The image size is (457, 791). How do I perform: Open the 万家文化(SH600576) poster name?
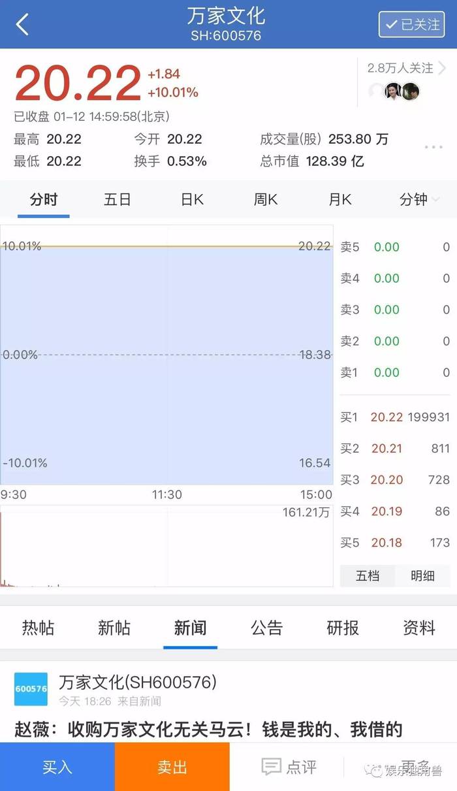(138, 683)
